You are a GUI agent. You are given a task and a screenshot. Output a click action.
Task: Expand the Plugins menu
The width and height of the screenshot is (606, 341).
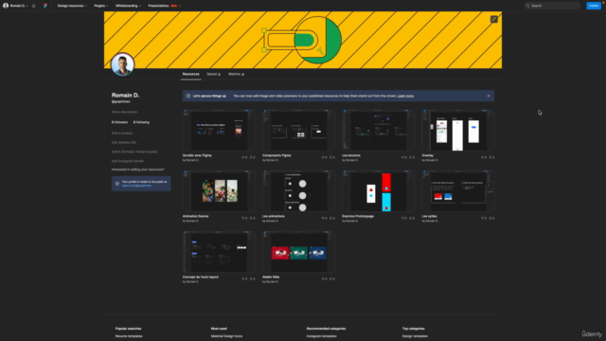[x=101, y=6]
